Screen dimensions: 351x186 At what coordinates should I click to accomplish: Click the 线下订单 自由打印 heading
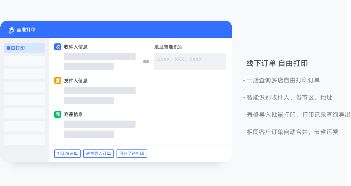[277, 63]
